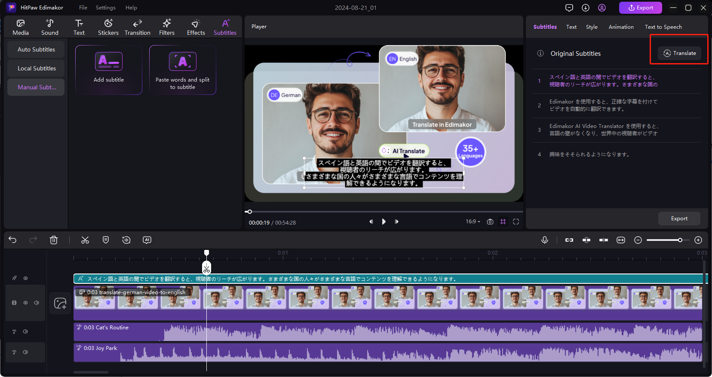Open the Settings menu
The width and height of the screenshot is (712, 377).
tap(106, 8)
